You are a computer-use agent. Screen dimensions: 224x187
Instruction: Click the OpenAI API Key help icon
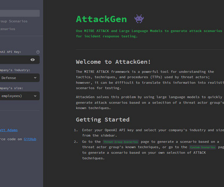coord(38,52)
